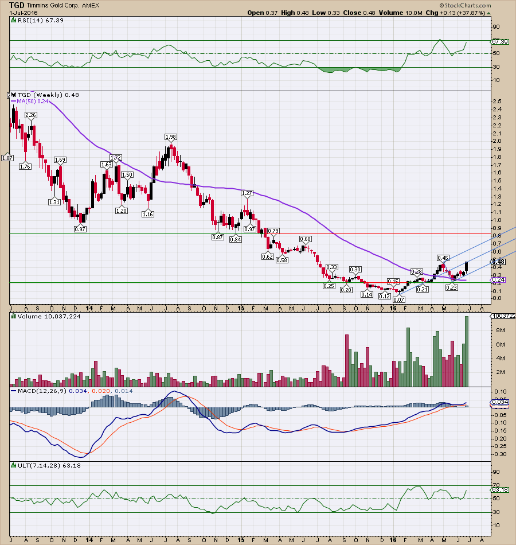Click the 0.48 current price tag on axis
Screen dimensions: 516x545
pos(498,262)
